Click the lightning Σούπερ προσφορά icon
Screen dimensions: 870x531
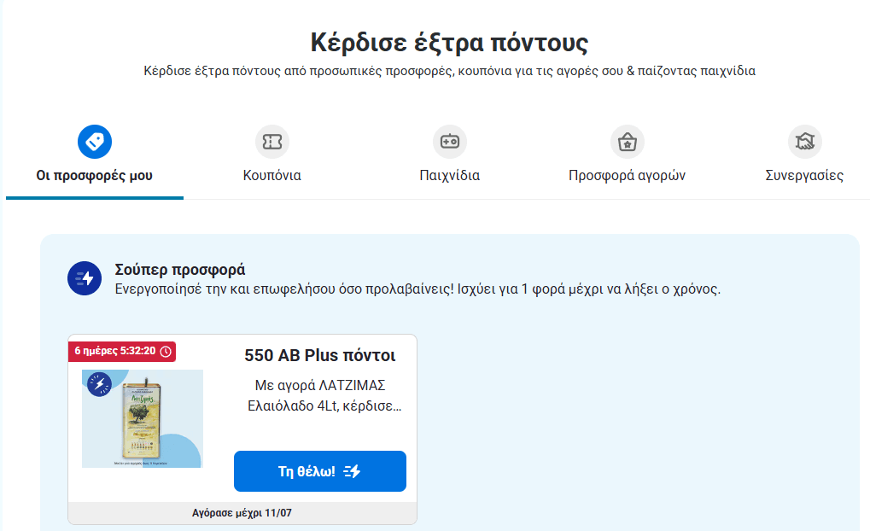[x=85, y=278]
